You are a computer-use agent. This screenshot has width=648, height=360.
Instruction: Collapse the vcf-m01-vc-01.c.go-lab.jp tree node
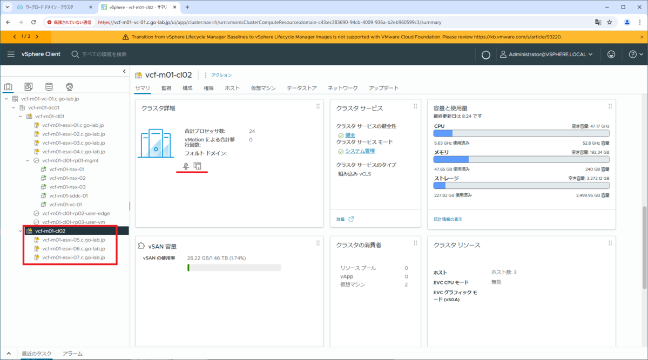click(x=6, y=99)
